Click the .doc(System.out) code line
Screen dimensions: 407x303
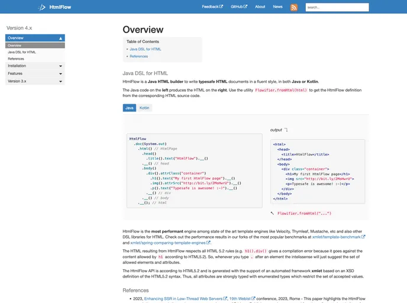pyautogui.click(x=150, y=144)
